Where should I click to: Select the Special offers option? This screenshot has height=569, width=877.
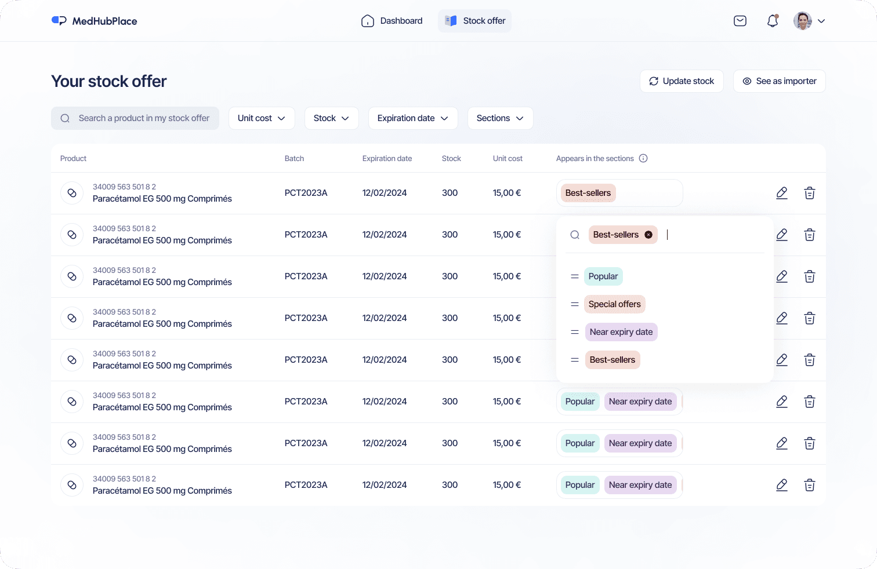click(x=615, y=304)
